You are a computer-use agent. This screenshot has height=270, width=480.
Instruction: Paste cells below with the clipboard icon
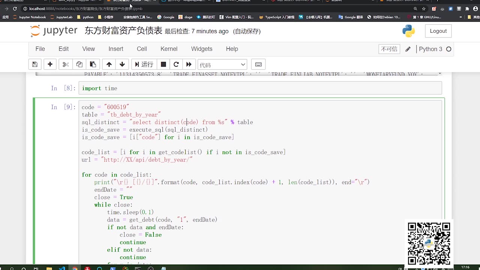(93, 64)
